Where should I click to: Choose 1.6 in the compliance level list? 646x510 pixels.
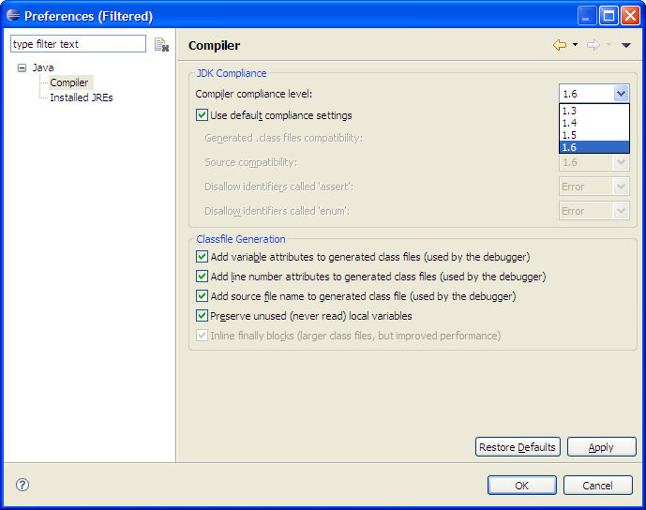pyautogui.click(x=594, y=147)
